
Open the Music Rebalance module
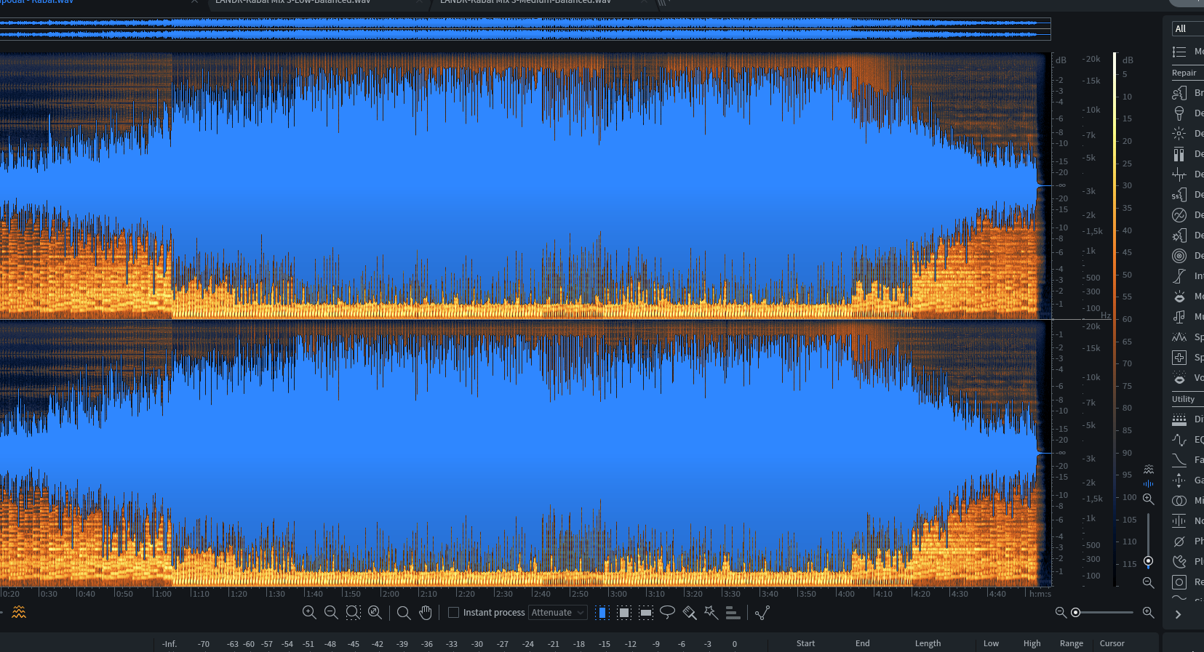1179,316
